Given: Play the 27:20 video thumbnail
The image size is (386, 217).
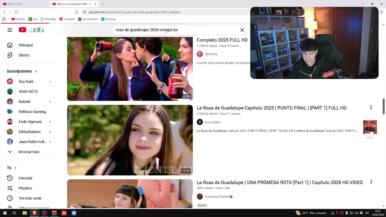Looking at the screenshot, I should (x=130, y=69).
